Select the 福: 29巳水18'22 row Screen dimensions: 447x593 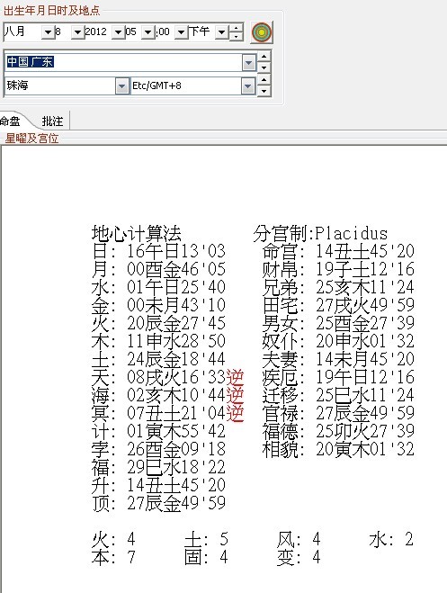[x=158, y=467]
